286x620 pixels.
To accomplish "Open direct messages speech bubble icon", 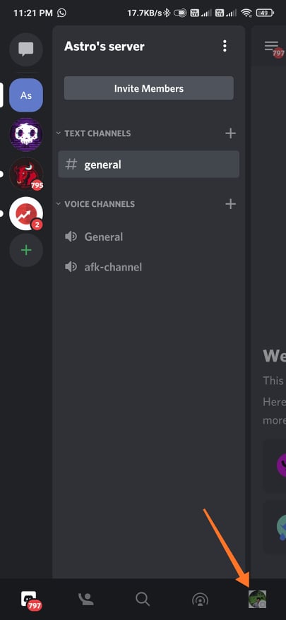I will [x=26, y=49].
